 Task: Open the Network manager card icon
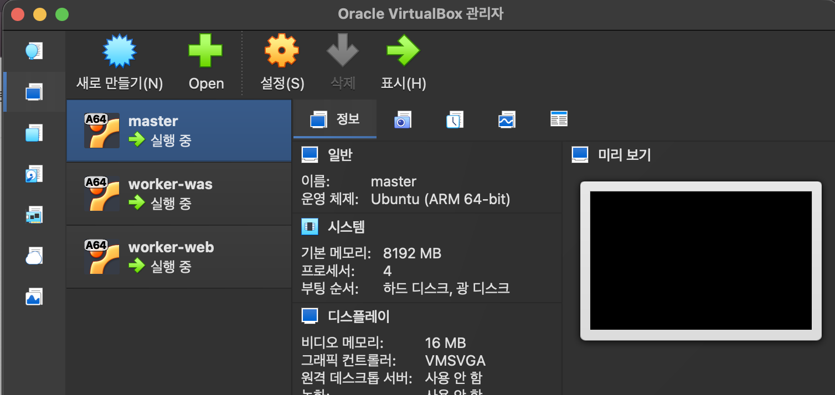(34, 215)
